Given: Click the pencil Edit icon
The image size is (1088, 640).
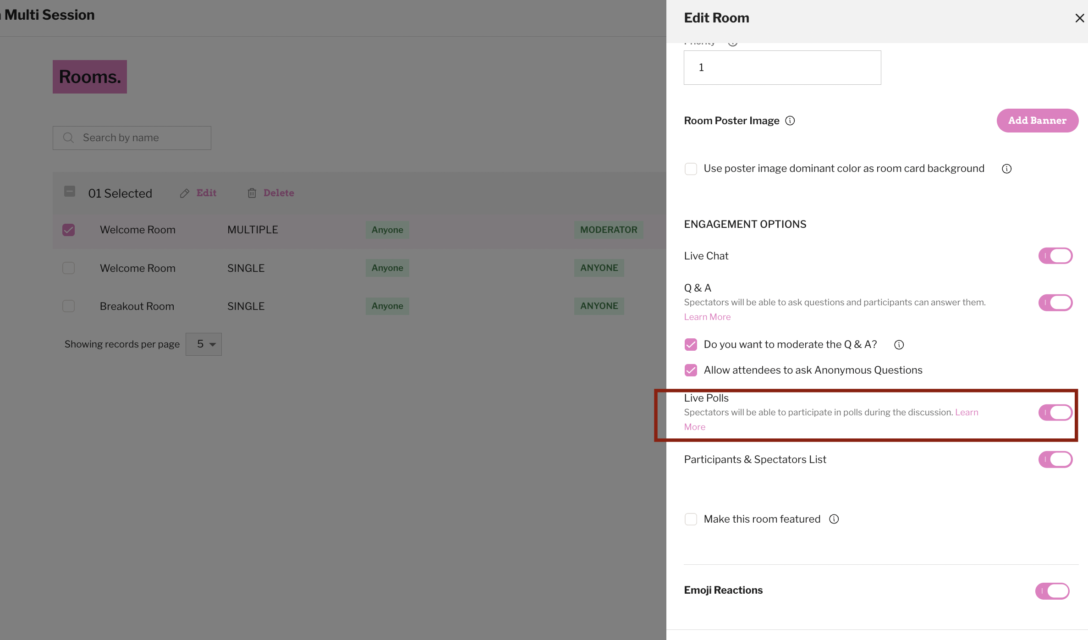Looking at the screenshot, I should 184,193.
